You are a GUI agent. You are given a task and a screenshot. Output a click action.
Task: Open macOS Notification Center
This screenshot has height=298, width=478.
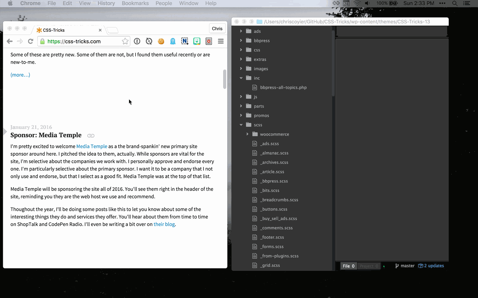[466, 3]
